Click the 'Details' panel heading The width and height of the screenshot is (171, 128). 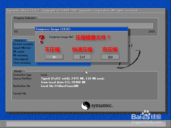(18, 71)
